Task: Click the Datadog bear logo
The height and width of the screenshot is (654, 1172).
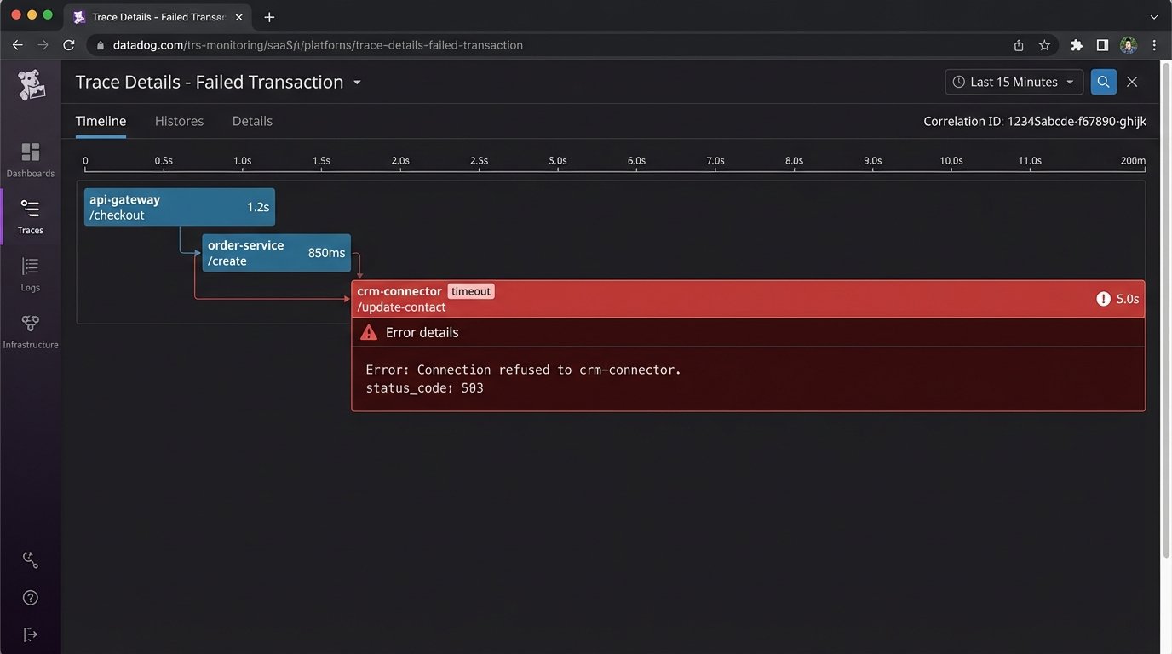Action: 30,84
